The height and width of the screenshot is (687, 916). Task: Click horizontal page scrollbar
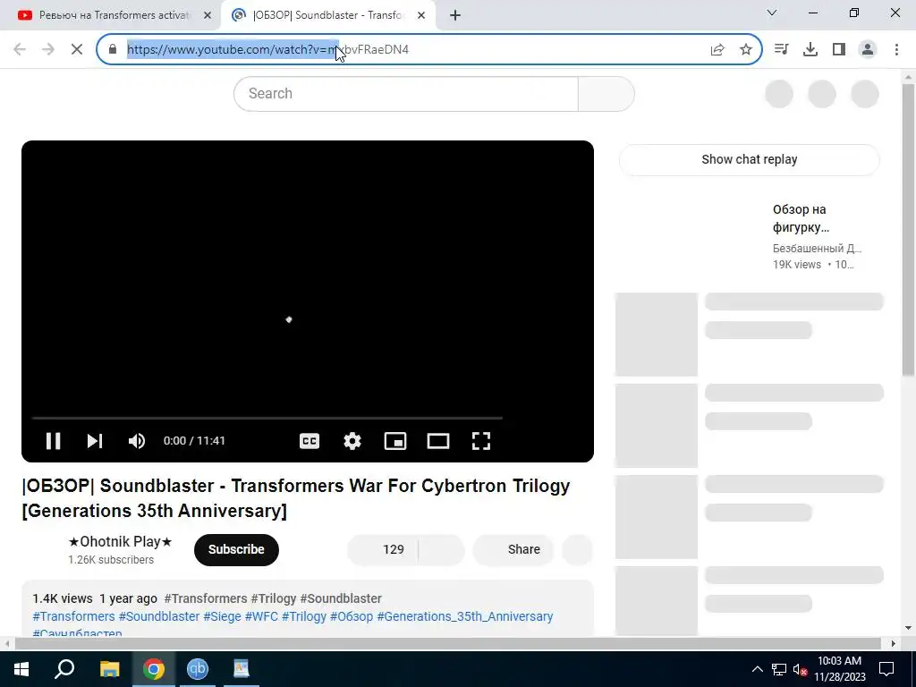pyautogui.click(x=447, y=643)
